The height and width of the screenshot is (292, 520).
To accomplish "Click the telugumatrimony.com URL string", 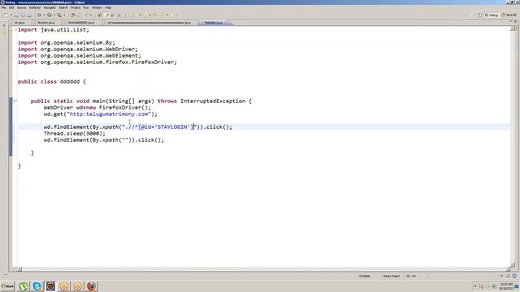I will 108,114.
